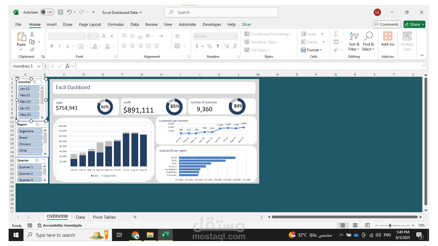The width and height of the screenshot is (438, 246).
Task: Click the Copy icon in Clipboard group
Action: click(x=32, y=42)
